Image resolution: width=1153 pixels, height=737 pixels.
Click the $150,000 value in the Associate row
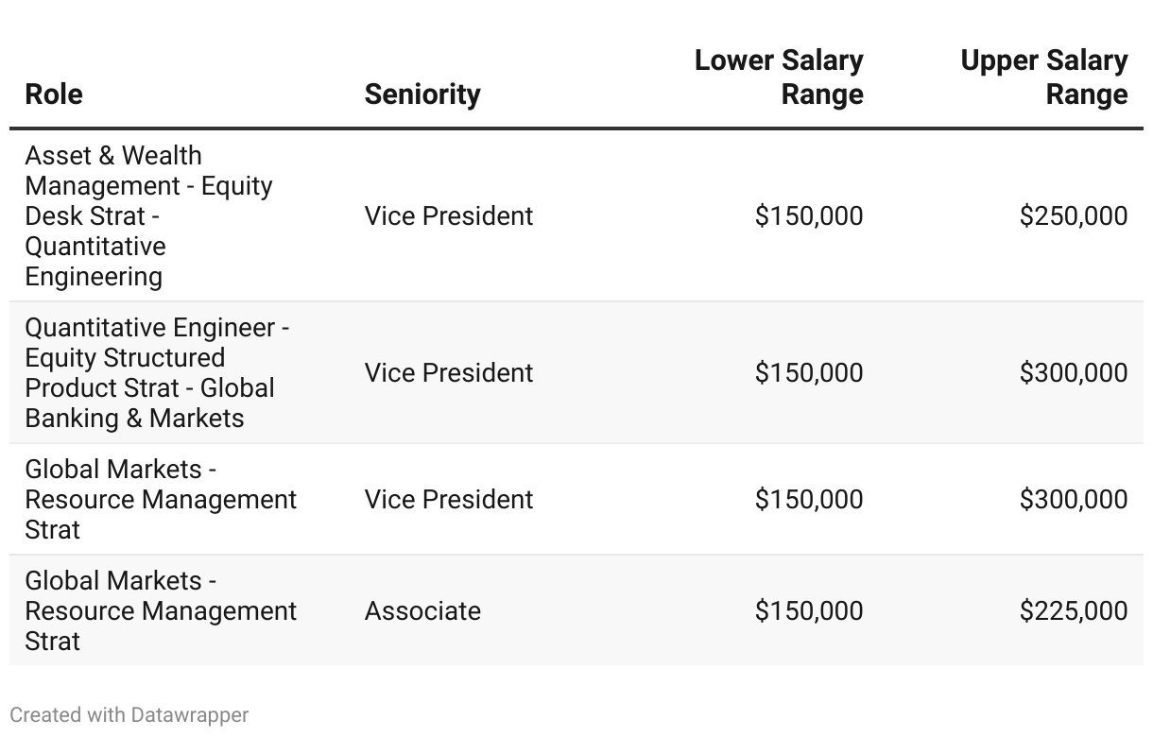(808, 610)
